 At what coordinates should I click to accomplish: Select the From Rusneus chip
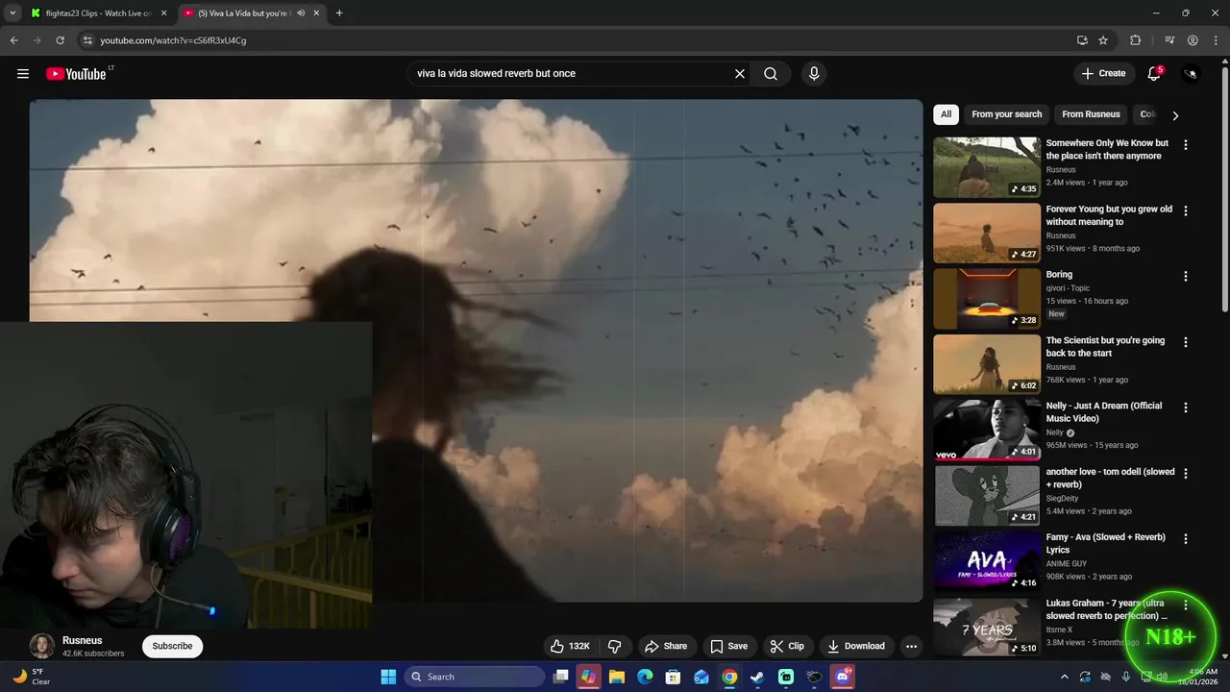tap(1091, 114)
